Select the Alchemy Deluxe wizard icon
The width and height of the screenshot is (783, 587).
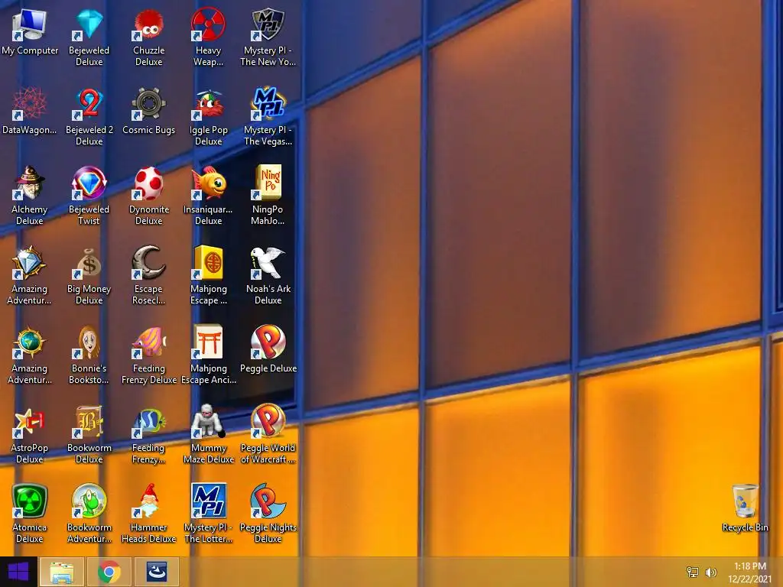pos(30,183)
